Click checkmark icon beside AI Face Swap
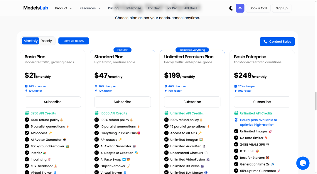This screenshot has height=174, width=317. coord(97,159)
